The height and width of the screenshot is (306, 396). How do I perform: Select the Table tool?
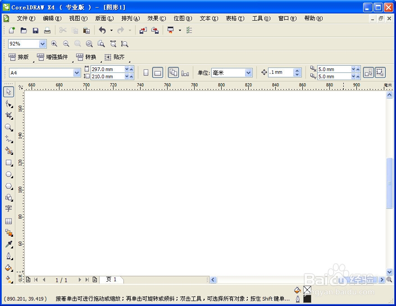coord(8,221)
